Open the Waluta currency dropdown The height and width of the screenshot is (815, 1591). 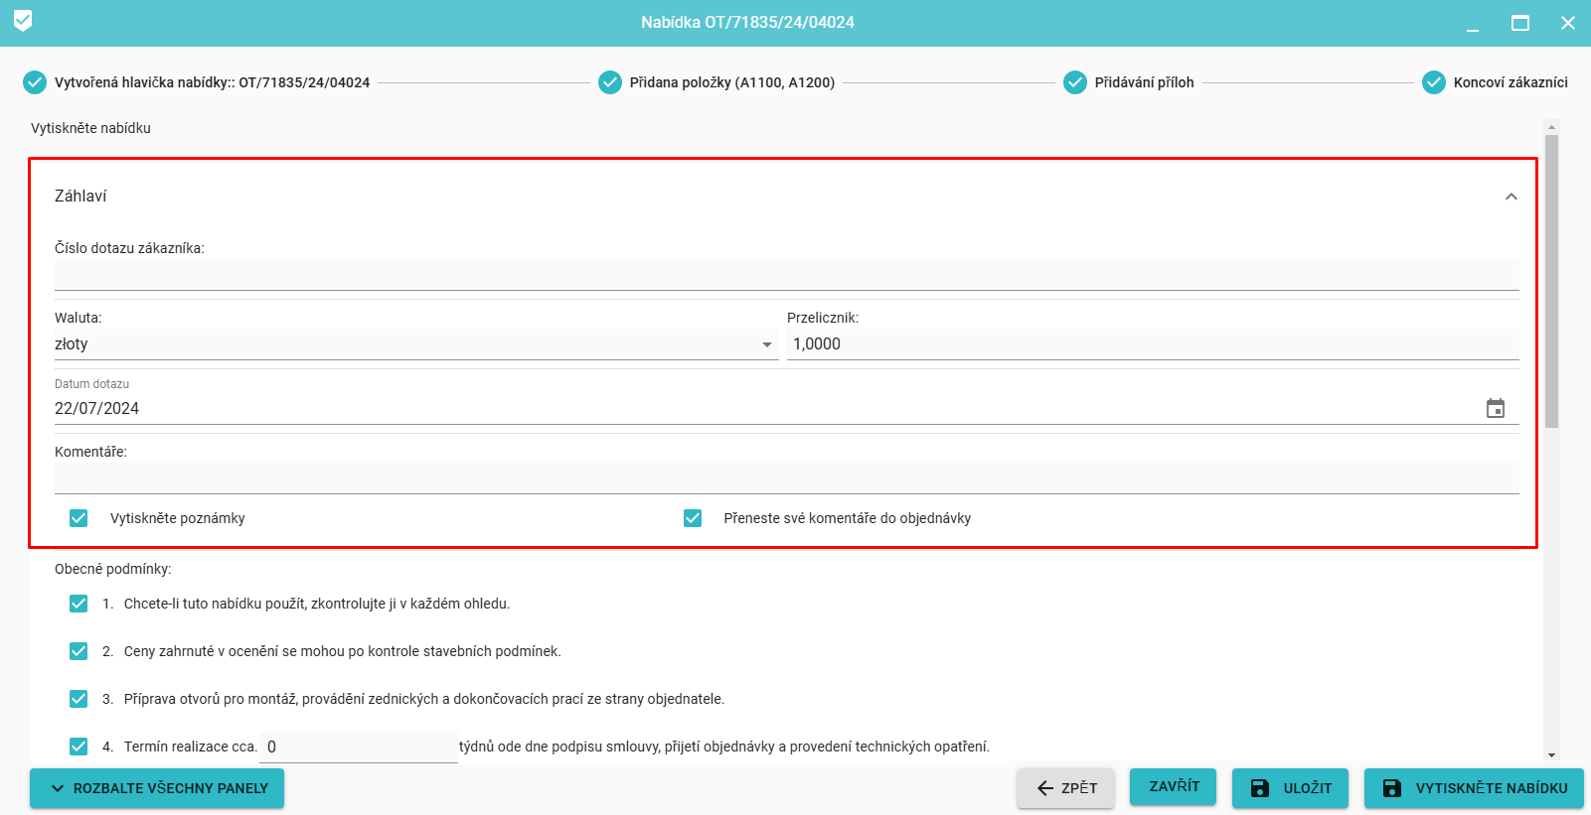[x=415, y=344]
